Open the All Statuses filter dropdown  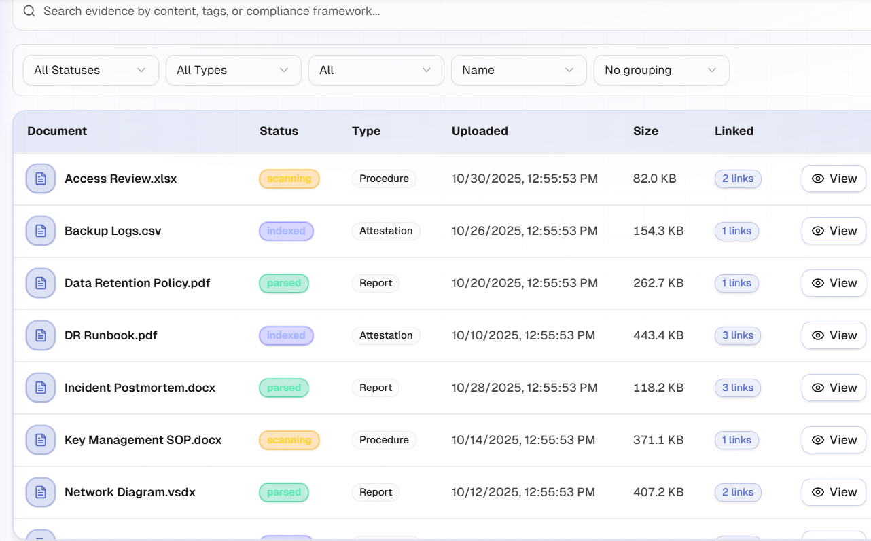90,70
